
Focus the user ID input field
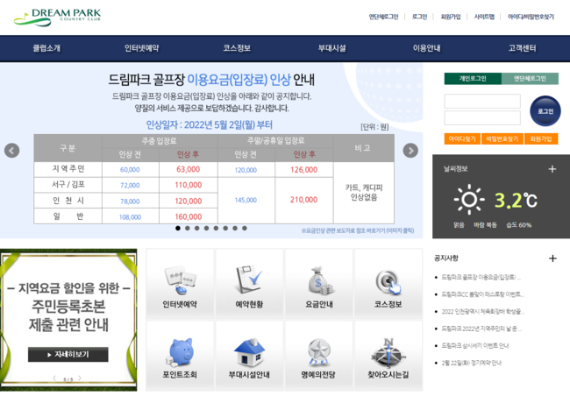pos(482,101)
